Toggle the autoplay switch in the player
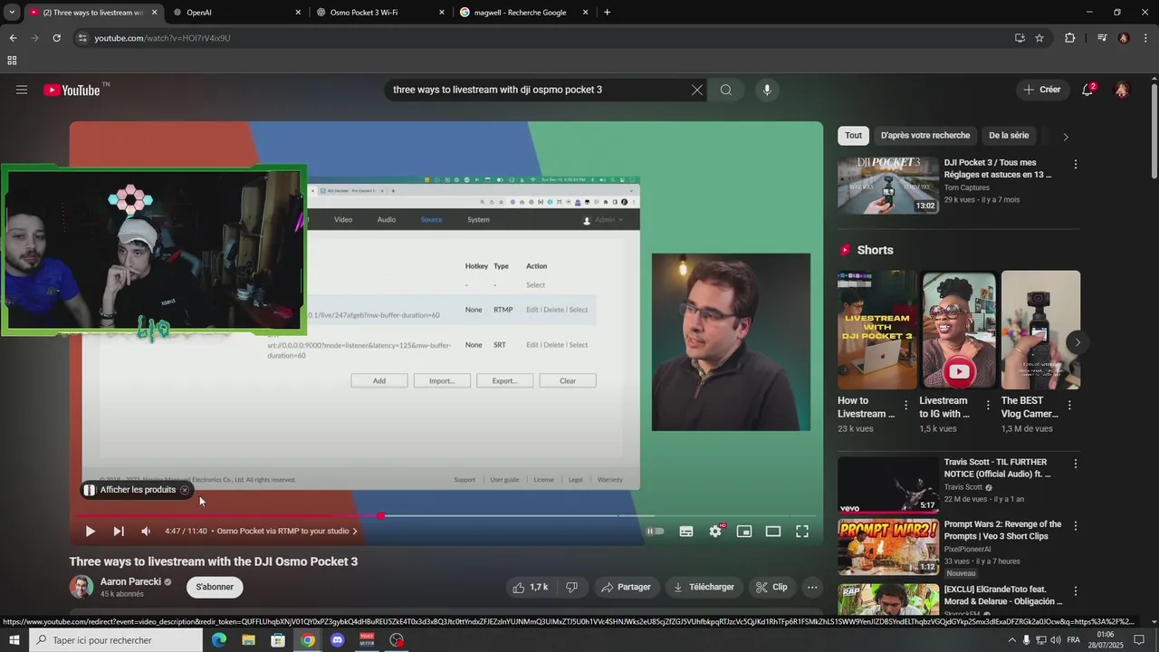The width and height of the screenshot is (1159, 652). click(655, 532)
